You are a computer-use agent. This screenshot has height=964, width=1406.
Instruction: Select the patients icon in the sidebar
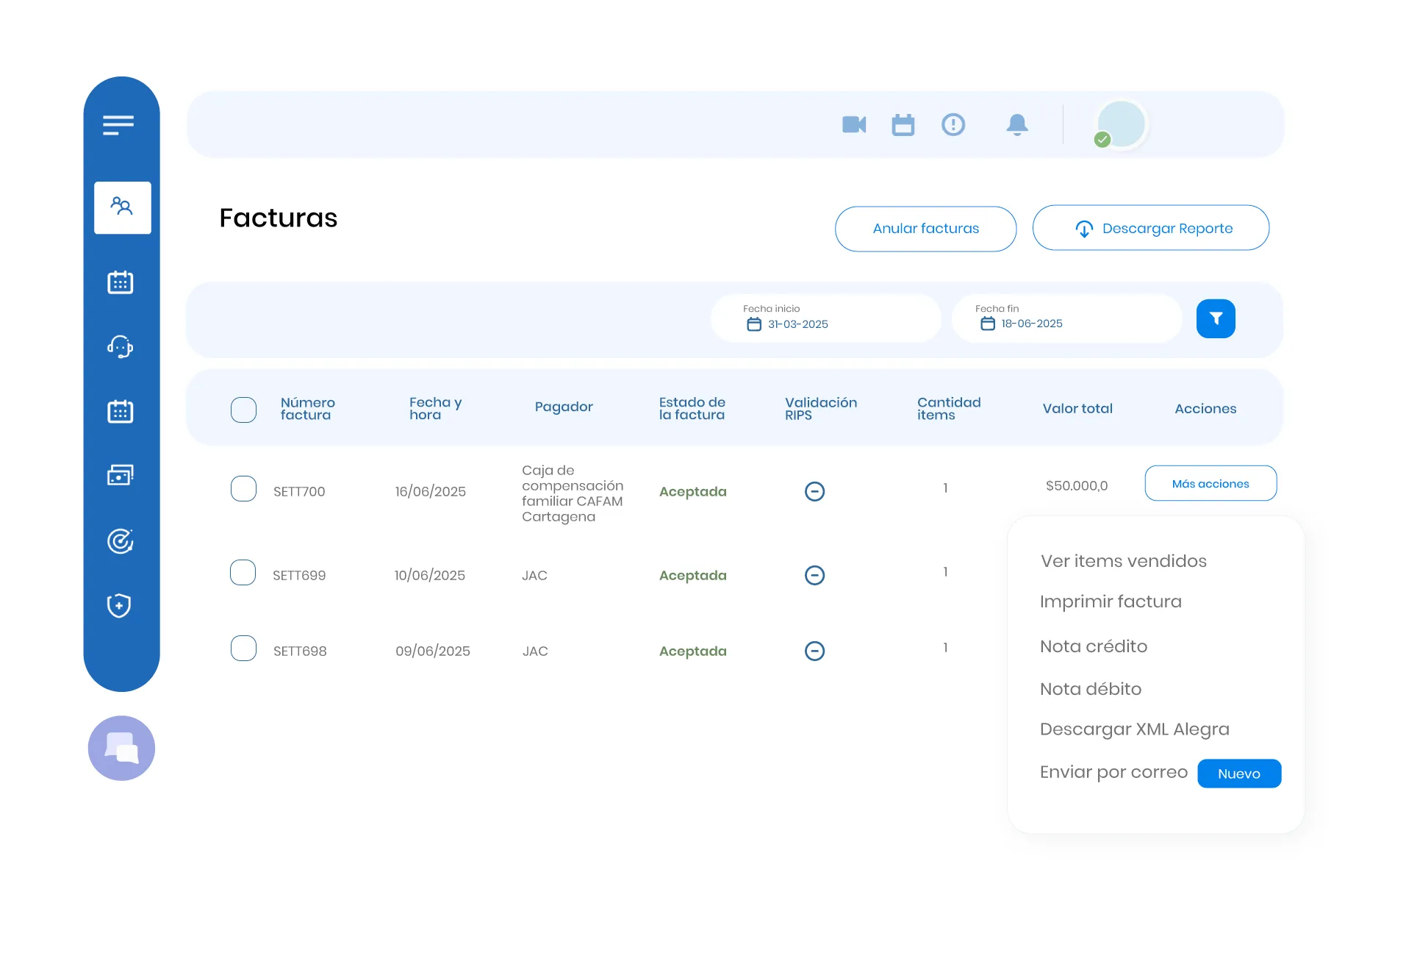pos(122,207)
